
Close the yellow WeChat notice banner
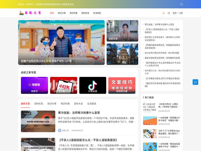(181, 4)
